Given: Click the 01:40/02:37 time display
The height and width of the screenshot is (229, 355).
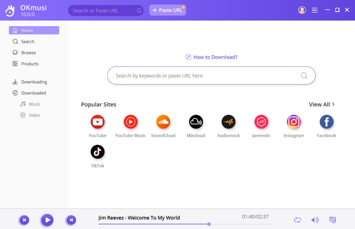Looking at the screenshot, I should pos(255,216).
